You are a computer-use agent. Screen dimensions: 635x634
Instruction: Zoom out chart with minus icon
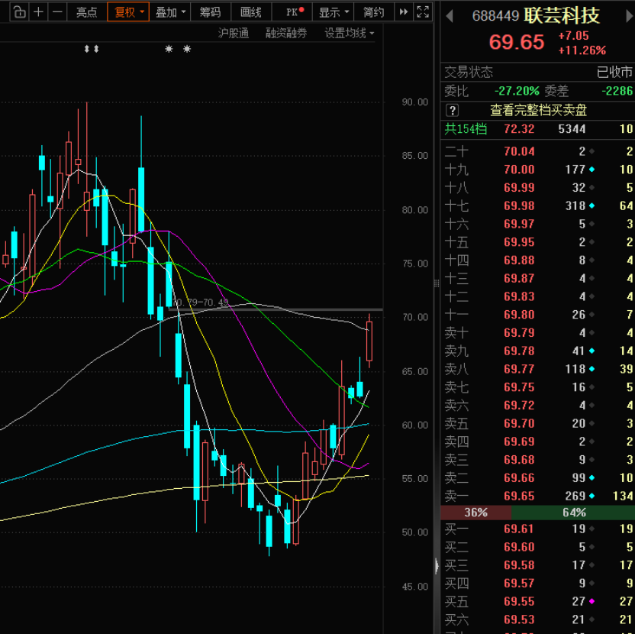pos(57,12)
